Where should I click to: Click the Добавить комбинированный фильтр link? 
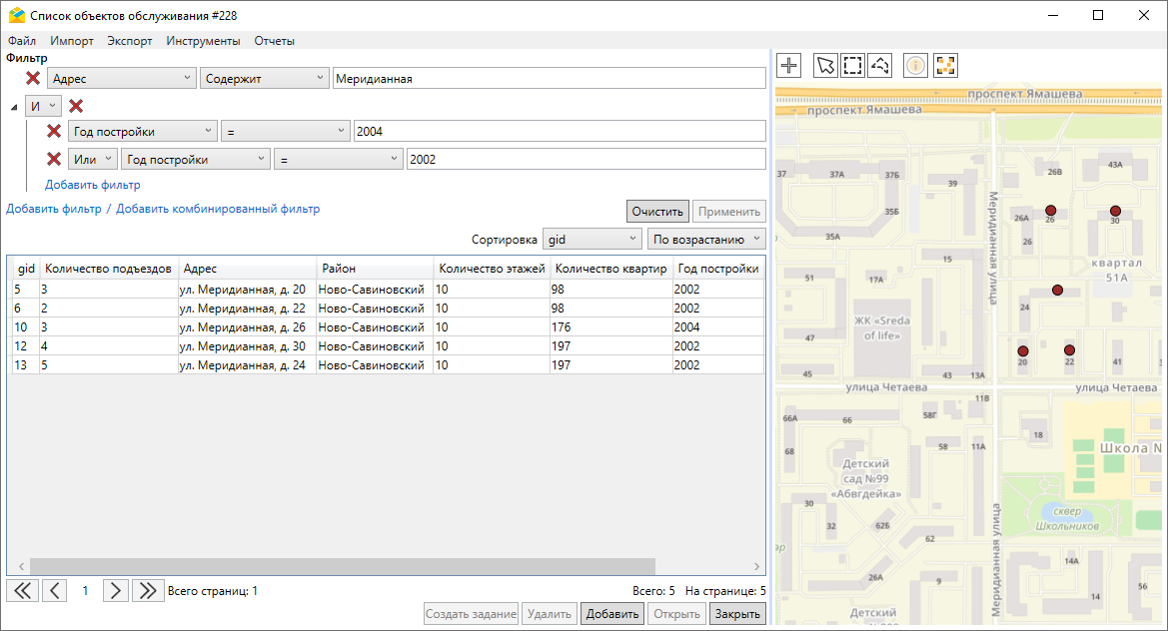coord(218,210)
